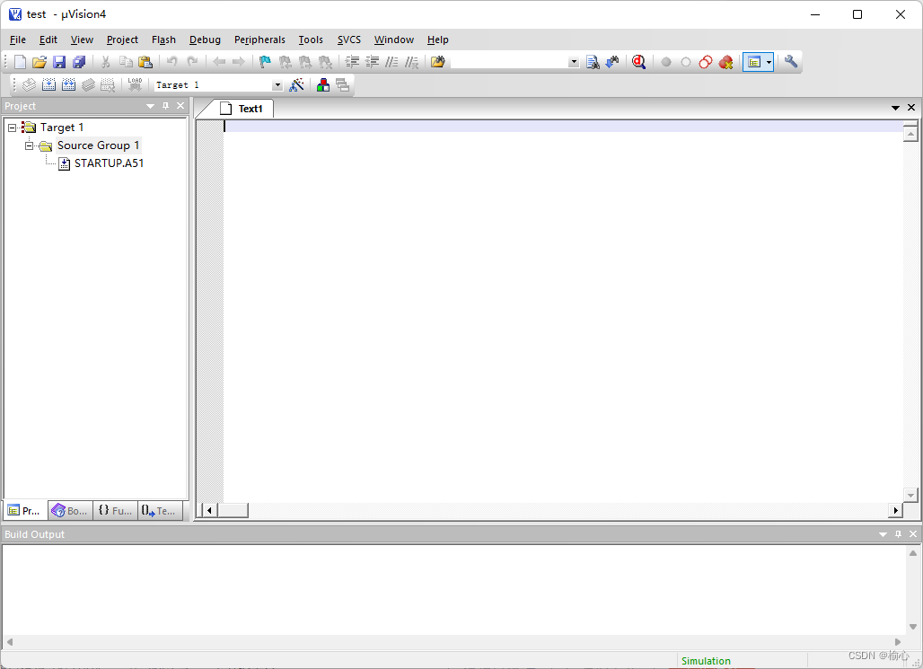This screenshot has width=923, height=669.
Task: Close the Build Output panel
Action: tap(913, 534)
